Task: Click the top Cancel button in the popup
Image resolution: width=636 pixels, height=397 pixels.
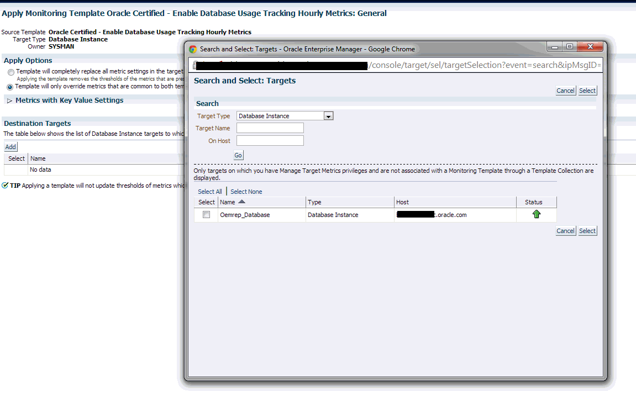Action: pos(565,91)
